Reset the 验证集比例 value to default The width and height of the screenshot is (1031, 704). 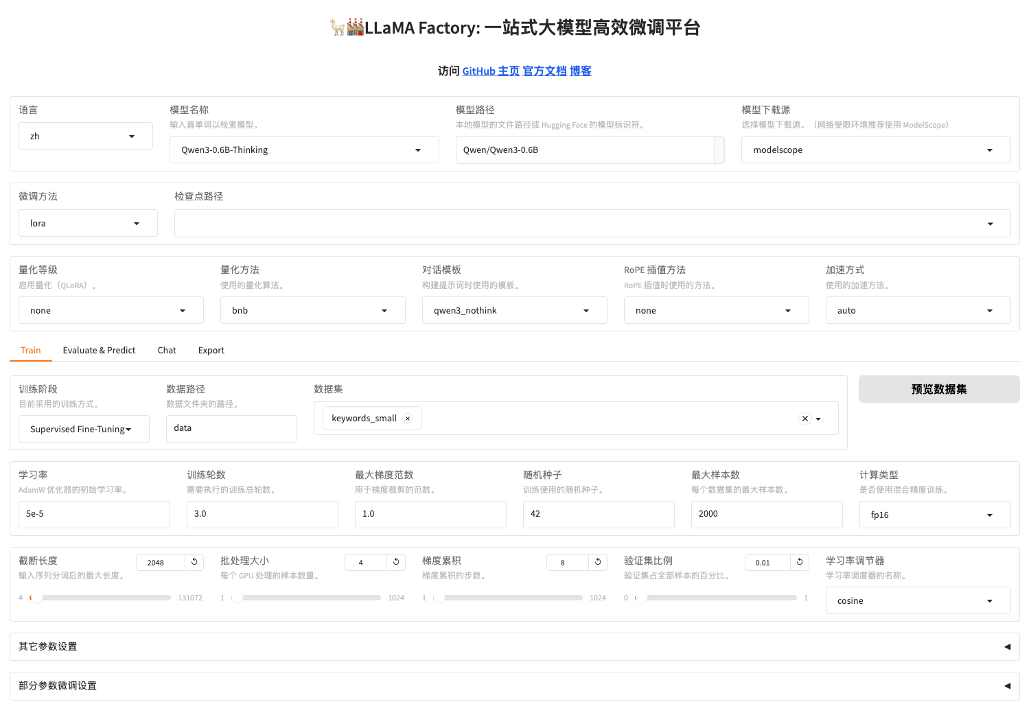coord(800,562)
